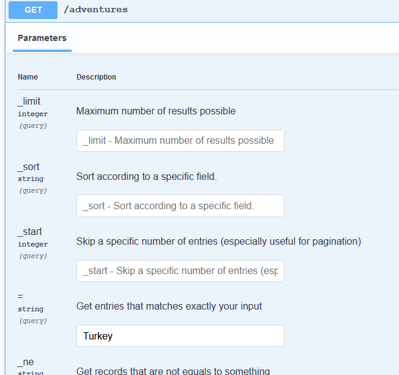Click the 'Skip a specific number of entries' description
The height and width of the screenshot is (375, 399).
[218, 242]
